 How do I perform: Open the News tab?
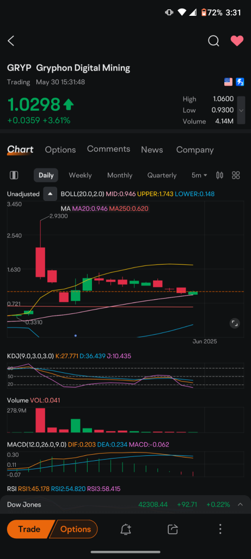152,150
